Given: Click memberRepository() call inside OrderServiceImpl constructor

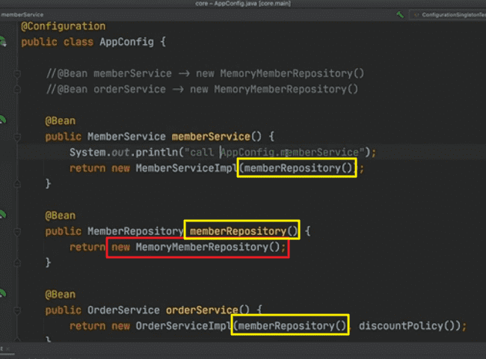Looking at the screenshot, I should point(292,326).
